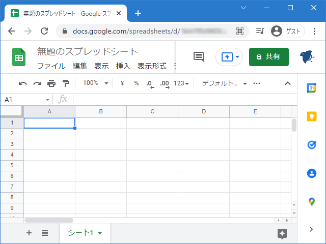Open more toolbar options (three dots)

point(257,83)
